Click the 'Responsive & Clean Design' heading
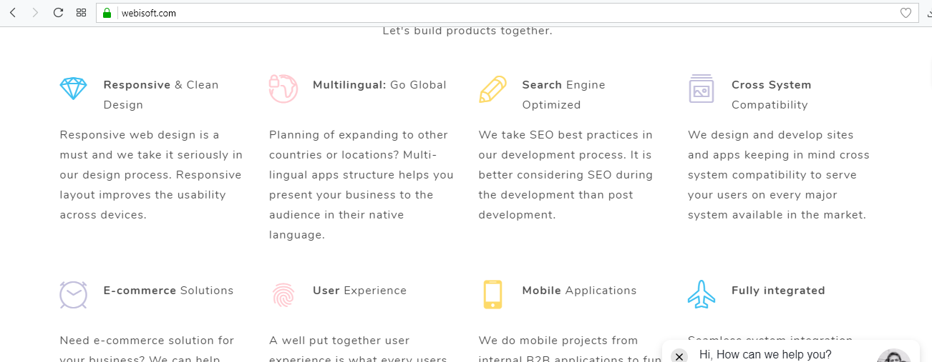The height and width of the screenshot is (362, 932). 161,95
